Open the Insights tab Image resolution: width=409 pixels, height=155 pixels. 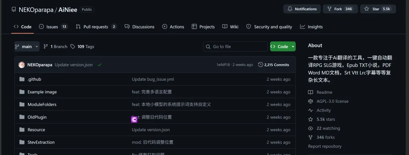point(311,27)
